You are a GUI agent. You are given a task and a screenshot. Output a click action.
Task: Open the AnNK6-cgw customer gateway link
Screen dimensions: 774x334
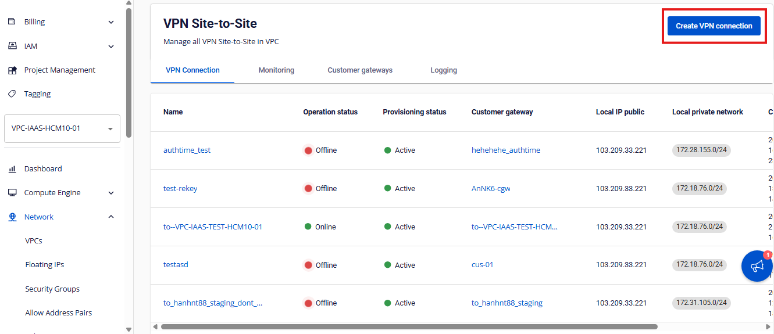[x=491, y=189]
